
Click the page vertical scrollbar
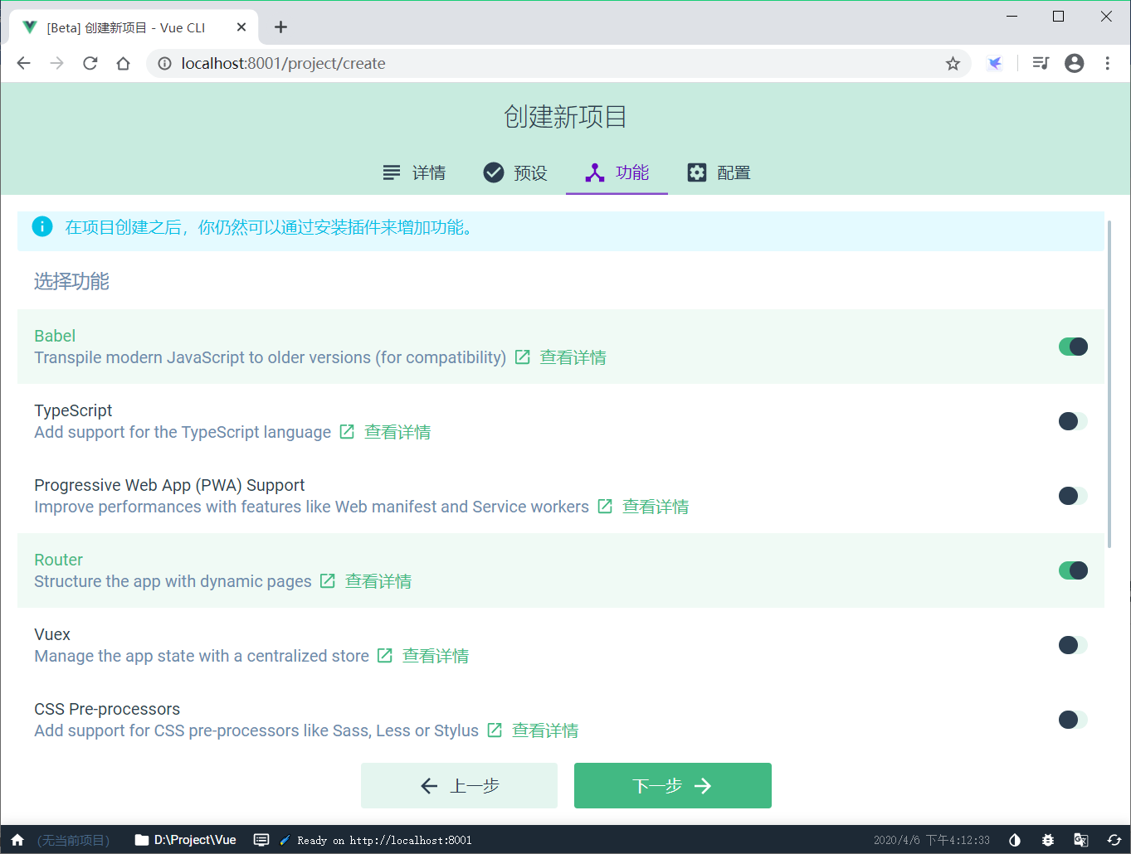[1109, 384]
